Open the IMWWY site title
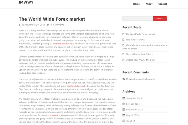The image size is (188, 125). click(x=26, y=2)
